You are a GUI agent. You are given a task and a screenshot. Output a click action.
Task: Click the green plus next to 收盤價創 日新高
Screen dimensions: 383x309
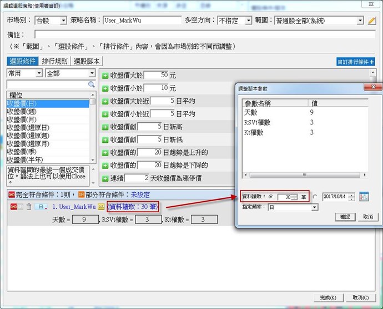tap(105, 127)
